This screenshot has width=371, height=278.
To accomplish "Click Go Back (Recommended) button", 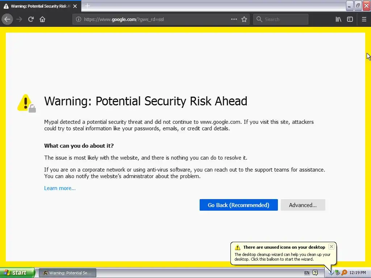I will coord(238,205).
